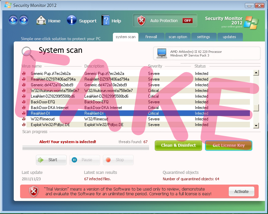
Task: Click Infected status of Exploit:Win32/Pdfjsc.DE row
Action: tap(202, 125)
